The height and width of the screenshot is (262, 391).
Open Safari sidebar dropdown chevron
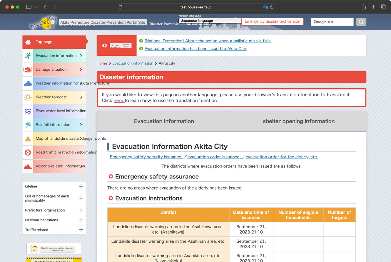coord(36,7)
